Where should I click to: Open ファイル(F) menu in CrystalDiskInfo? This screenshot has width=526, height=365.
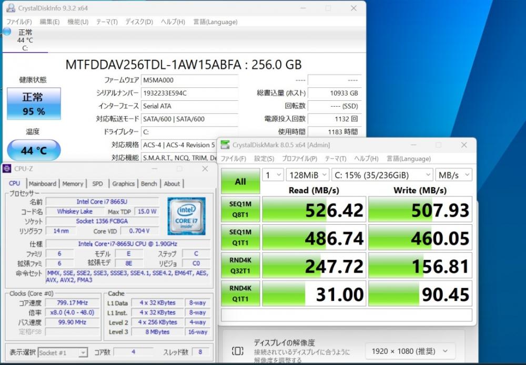coord(19,22)
